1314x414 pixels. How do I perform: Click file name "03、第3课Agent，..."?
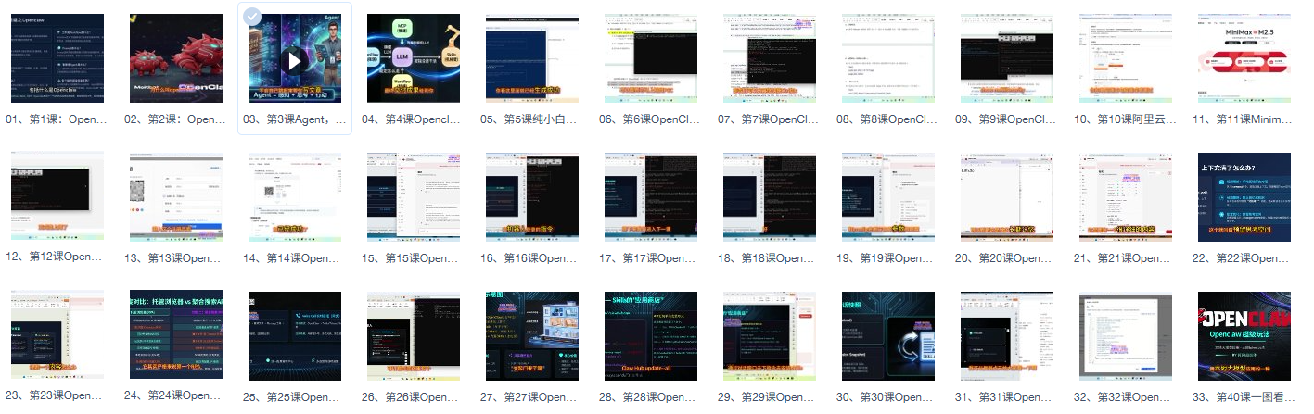point(295,119)
